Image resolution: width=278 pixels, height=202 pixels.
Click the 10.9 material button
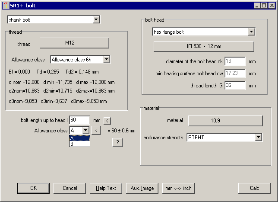tap(224, 120)
